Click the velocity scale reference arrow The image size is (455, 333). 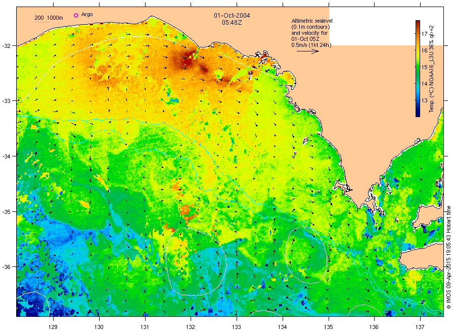307,51
